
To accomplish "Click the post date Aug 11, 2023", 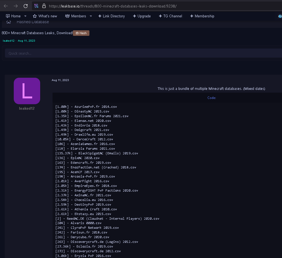I will click(x=60, y=80).
